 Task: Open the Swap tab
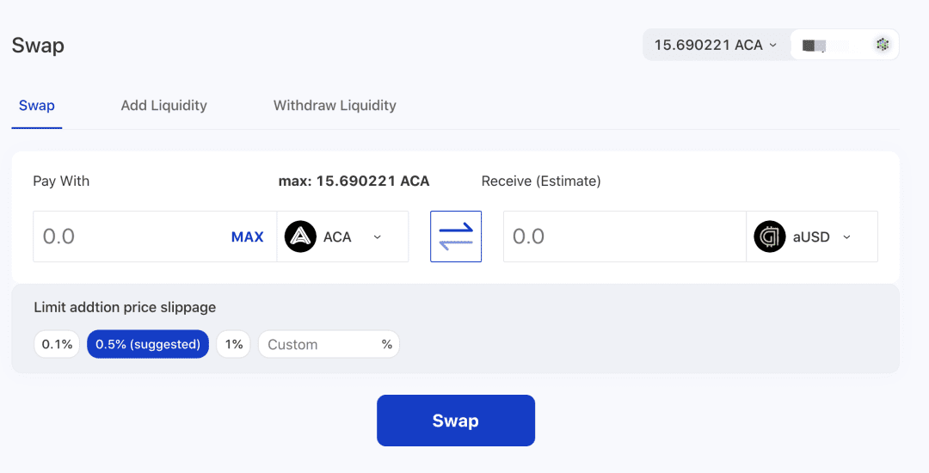click(x=37, y=106)
